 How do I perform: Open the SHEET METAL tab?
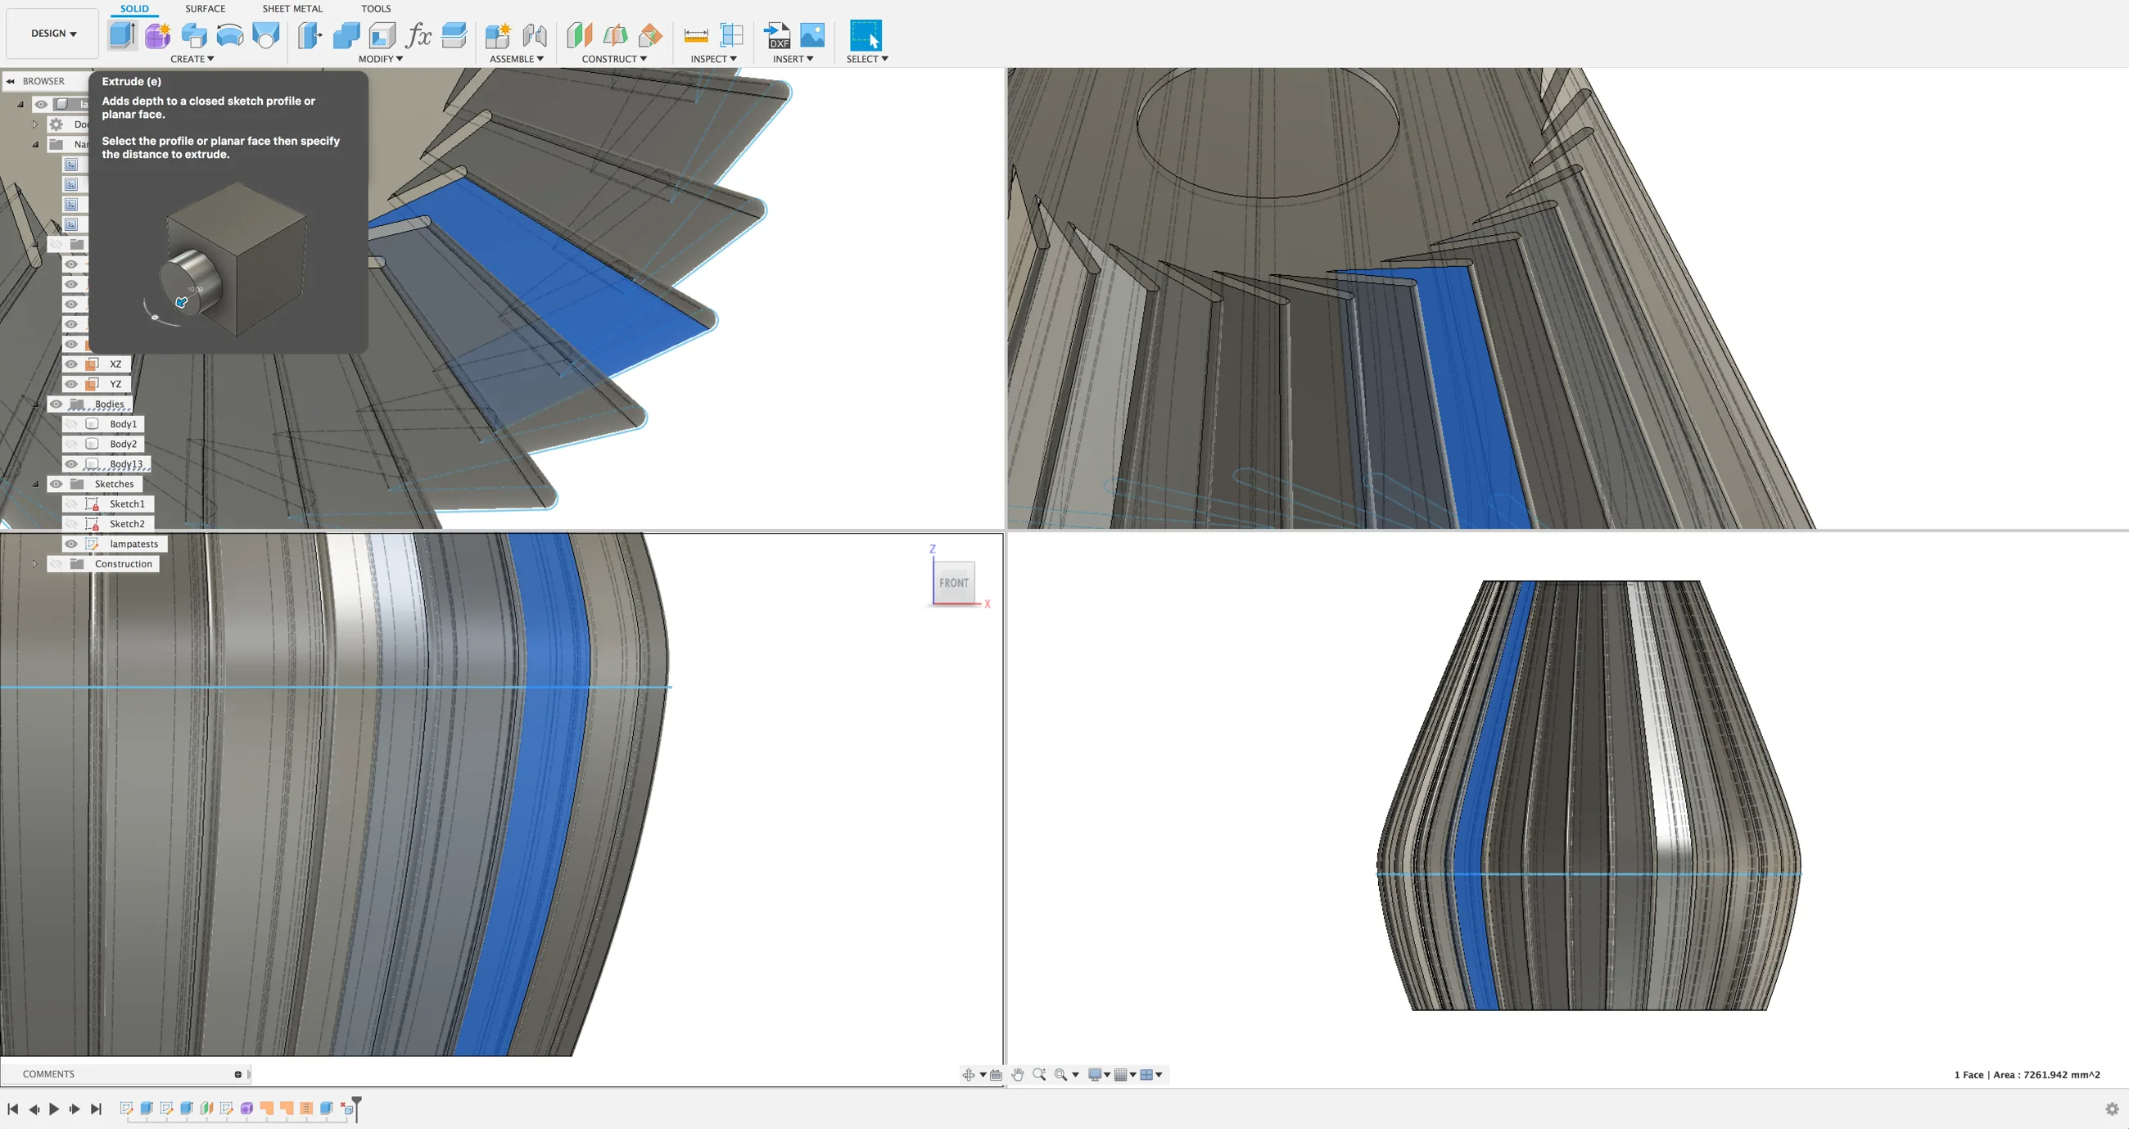292,9
